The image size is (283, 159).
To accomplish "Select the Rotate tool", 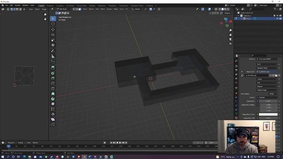I will tap(53, 34).
